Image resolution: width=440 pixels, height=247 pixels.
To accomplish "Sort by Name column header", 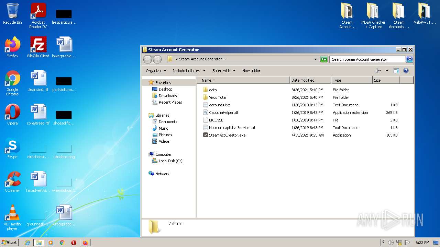I will 243,80.
